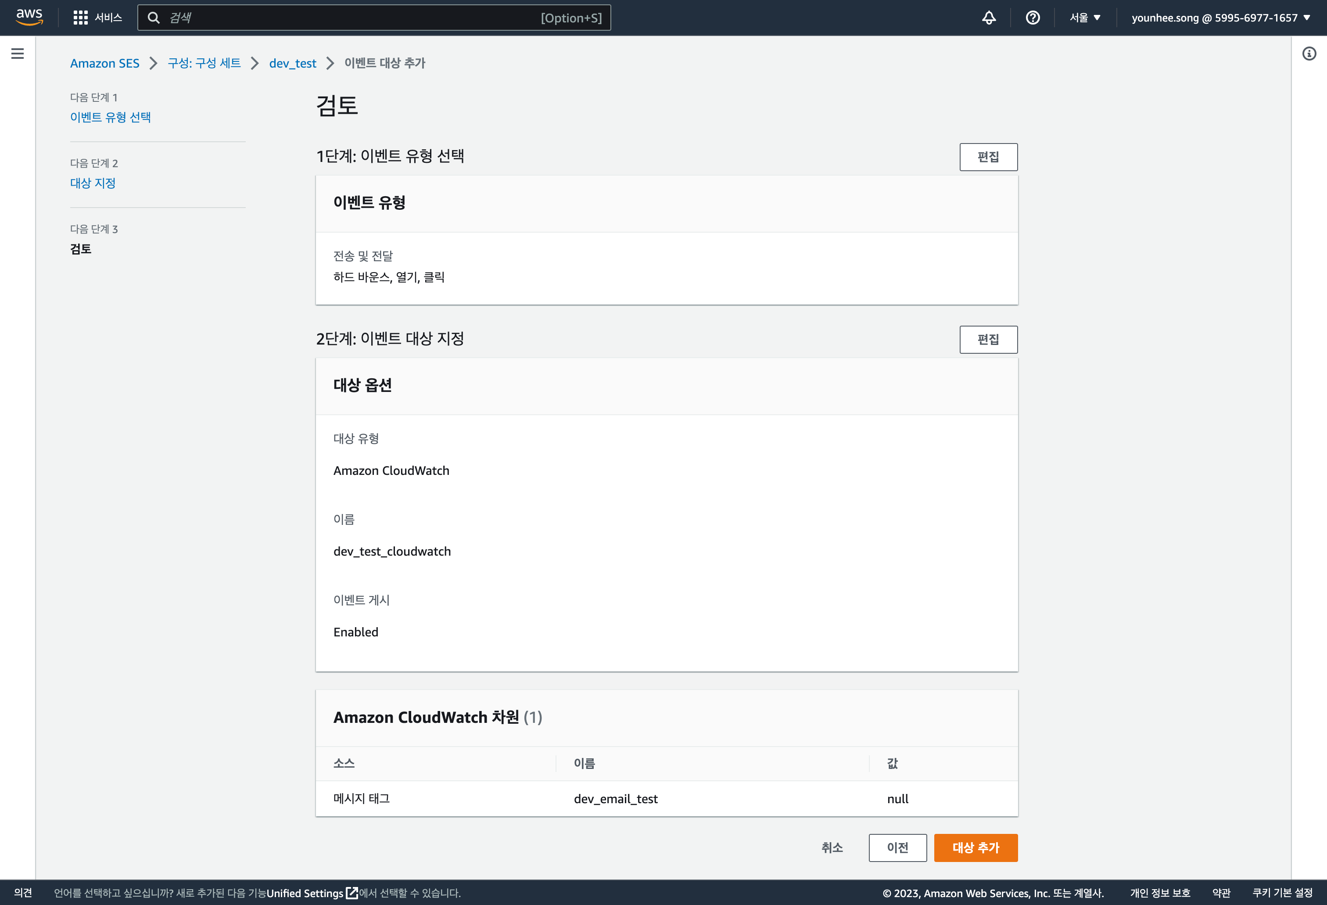Image resolution: width=1327 pixels, height=905 pixels.
Task: Go to Amazon SES breadcrumb link
Action: 104,63
